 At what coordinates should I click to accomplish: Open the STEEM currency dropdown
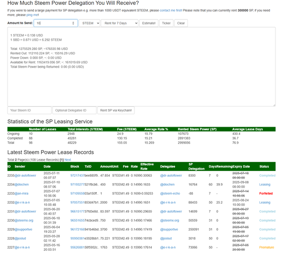click(x=89, y=23)
